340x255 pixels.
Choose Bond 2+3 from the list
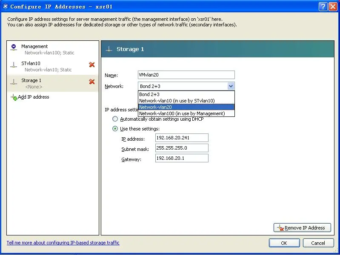[186, 94]
